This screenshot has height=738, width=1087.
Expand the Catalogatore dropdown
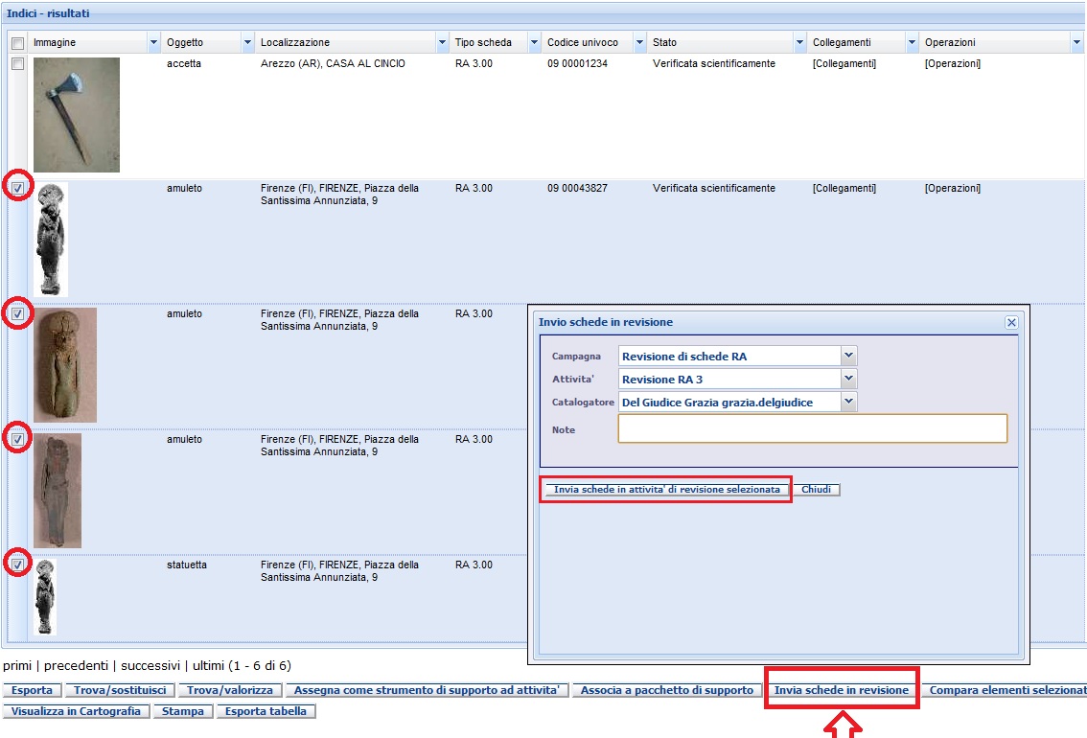[x=848, y=402]
